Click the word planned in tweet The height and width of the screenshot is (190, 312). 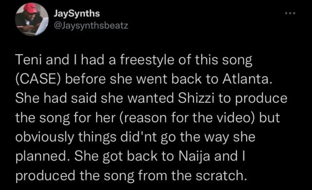41,156
